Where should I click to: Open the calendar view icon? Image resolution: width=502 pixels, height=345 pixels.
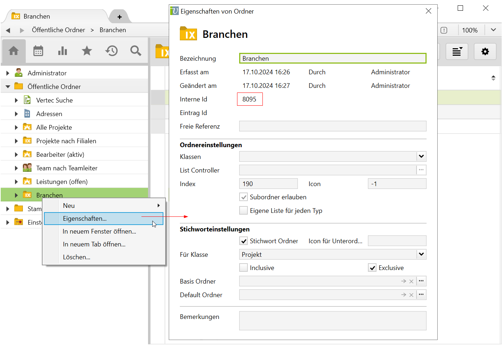[38, 51]
